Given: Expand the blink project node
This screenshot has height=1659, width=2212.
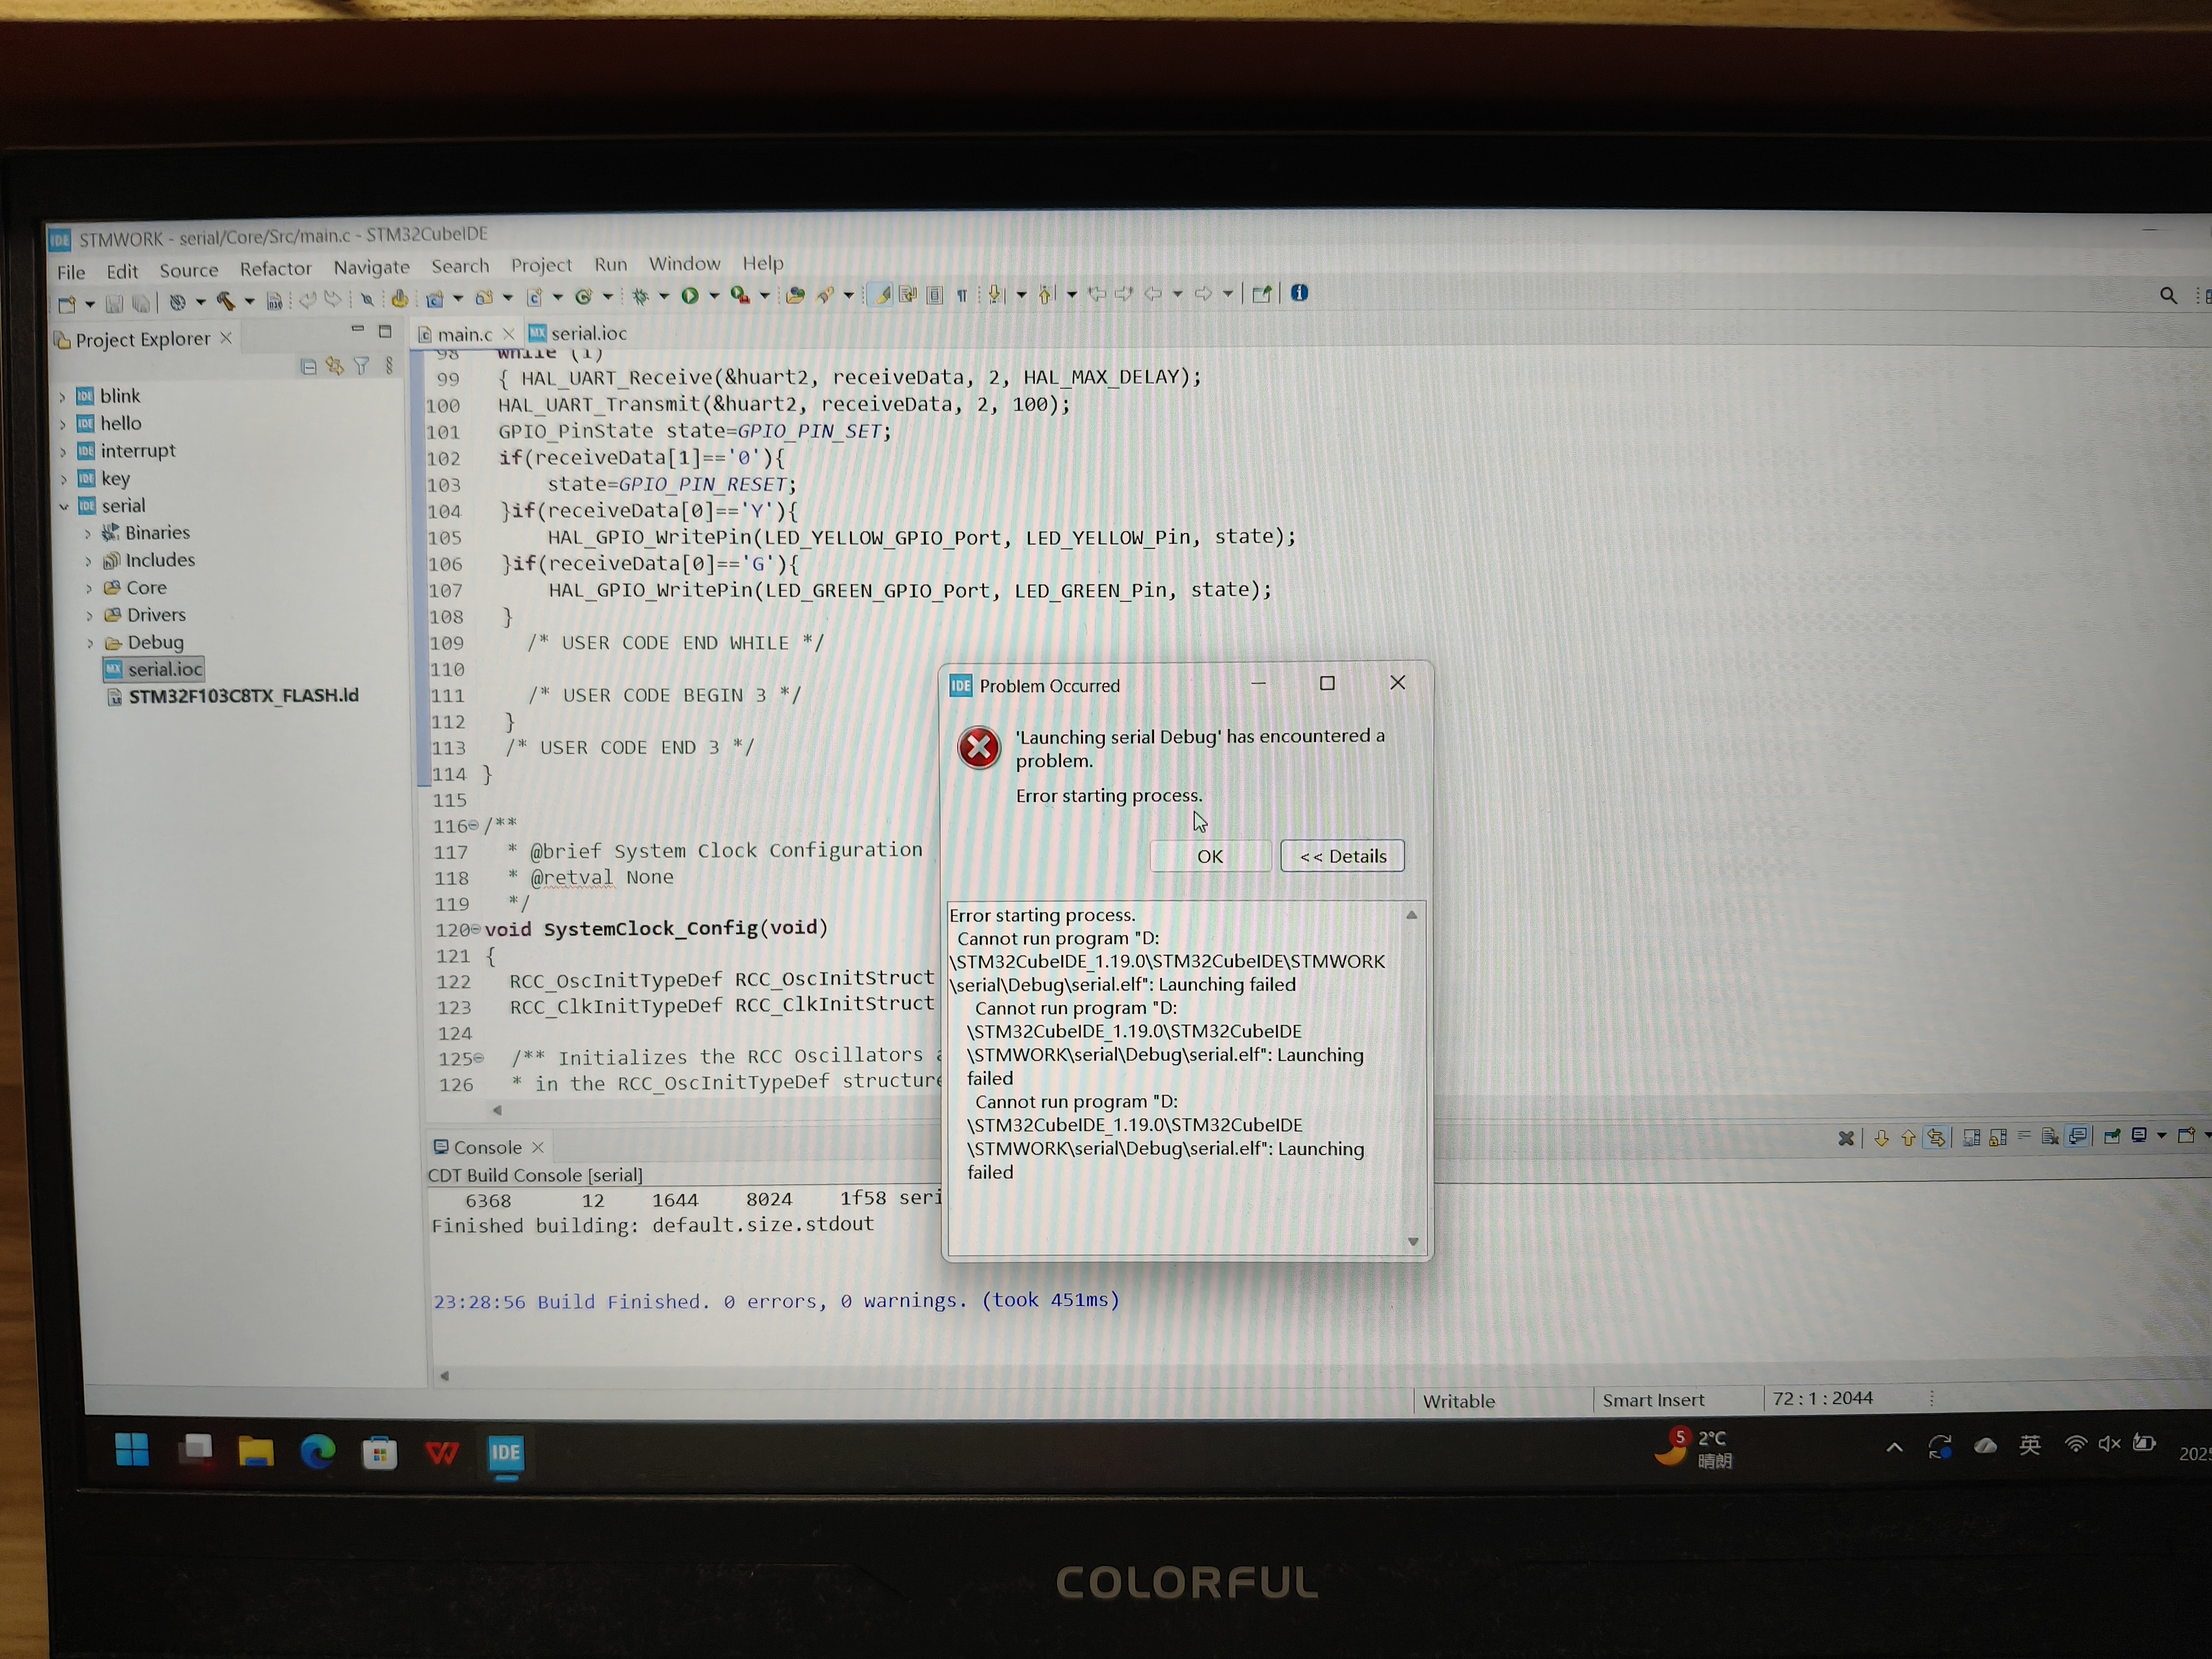Looking at the screenshot, I should [62, 397].
